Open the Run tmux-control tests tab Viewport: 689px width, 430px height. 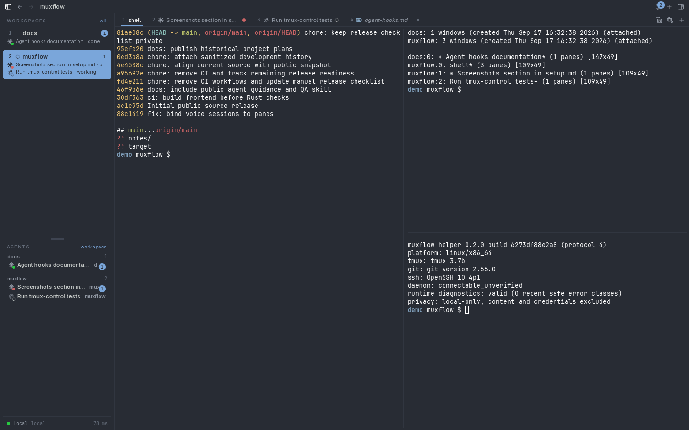tap(298, 20)
